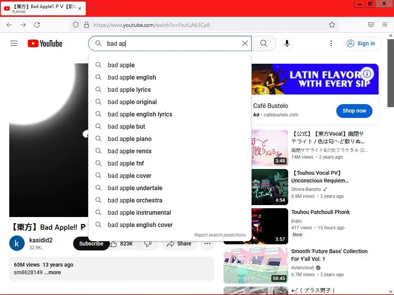Select suggestion 'bad apple but'
Viewport: 394px width, 295px height.
(x=170, y=126)
